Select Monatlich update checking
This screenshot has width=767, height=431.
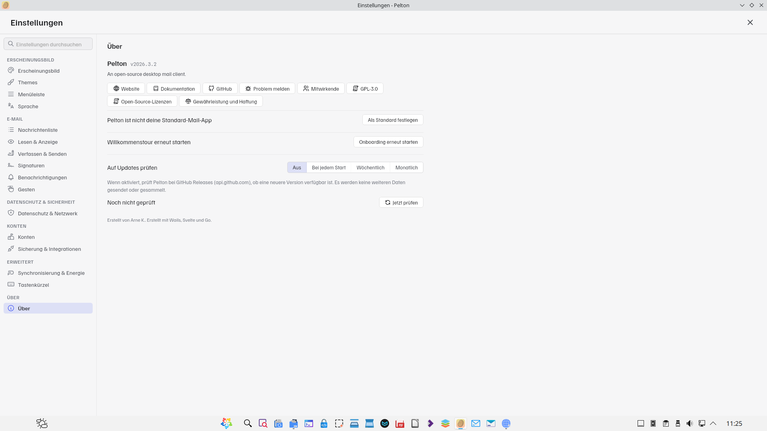(407, 167)
